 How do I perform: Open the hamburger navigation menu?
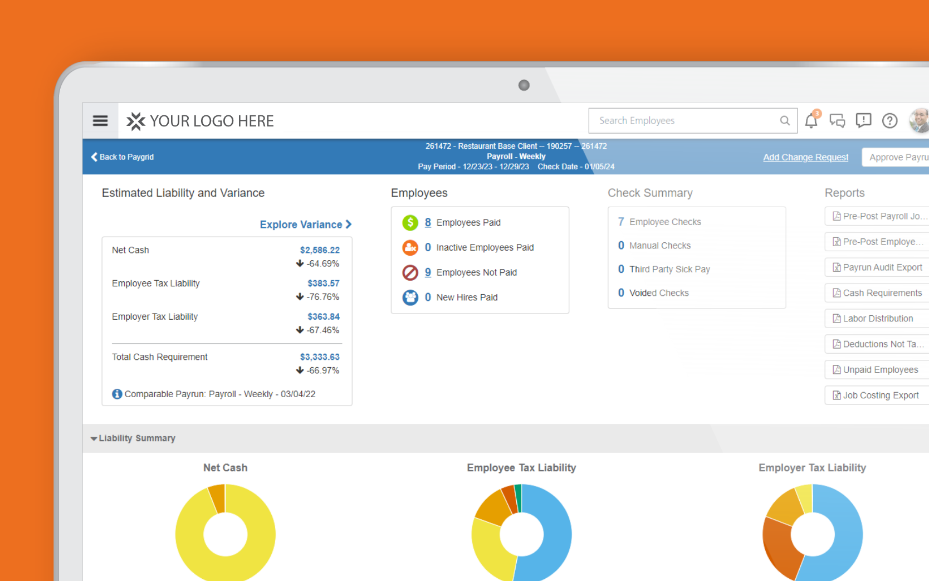pos(100,120)
